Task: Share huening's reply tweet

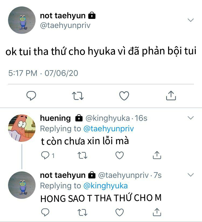Action: [157, 155]
